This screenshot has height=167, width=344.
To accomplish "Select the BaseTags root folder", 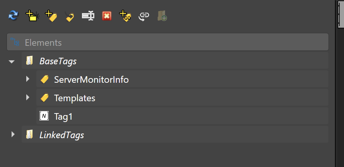I will click(x=175, y=61).
